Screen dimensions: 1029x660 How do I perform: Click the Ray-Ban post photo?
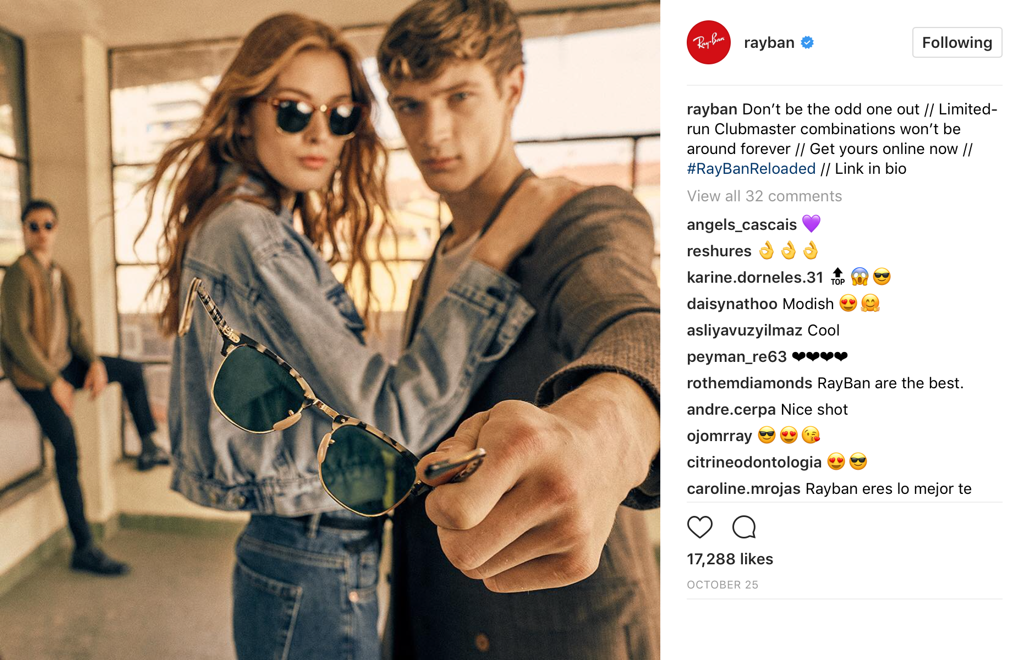tap(330, 330)
